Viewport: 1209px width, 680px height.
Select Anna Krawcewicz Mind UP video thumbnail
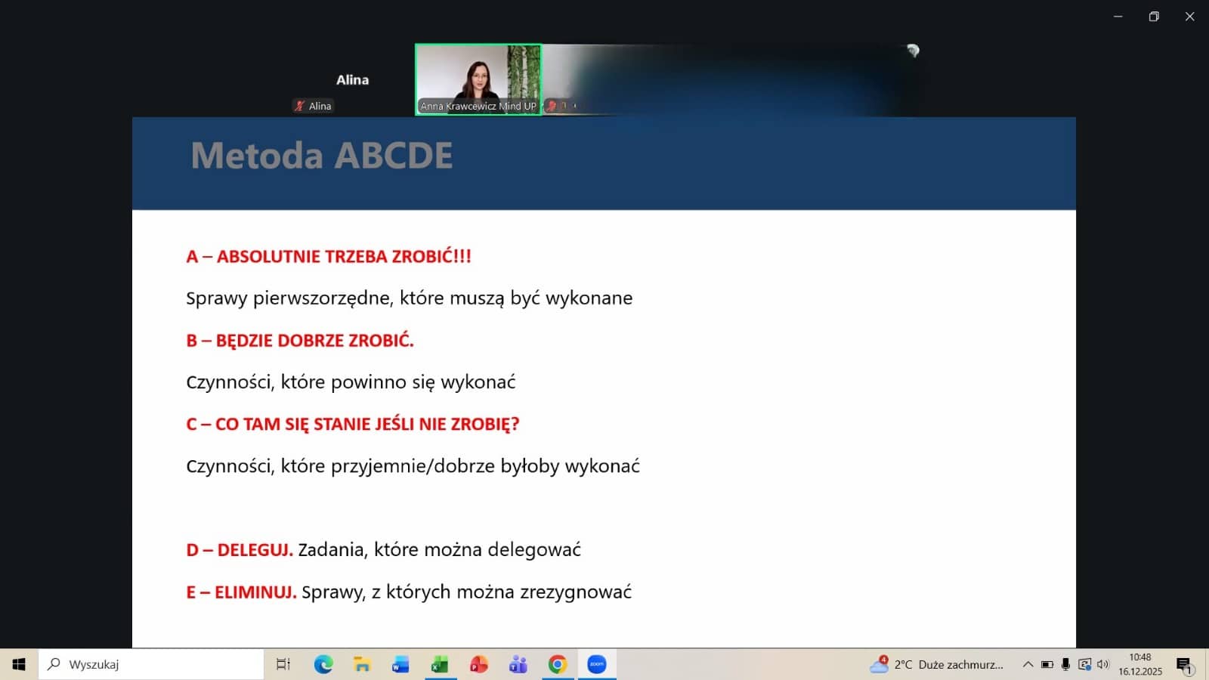[x=478, y=79]
